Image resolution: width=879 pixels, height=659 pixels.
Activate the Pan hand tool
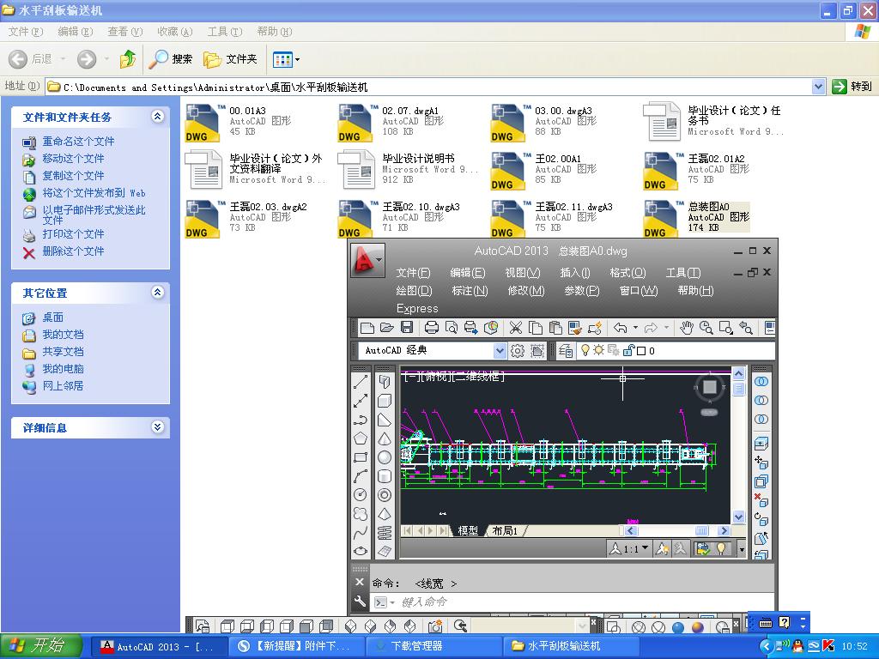(687, 328)
